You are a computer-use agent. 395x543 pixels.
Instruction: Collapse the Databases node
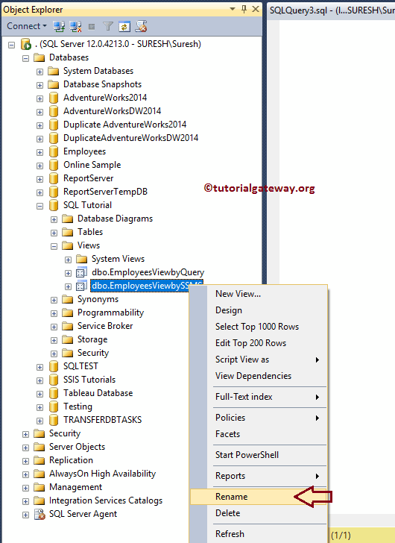[25, 58]
